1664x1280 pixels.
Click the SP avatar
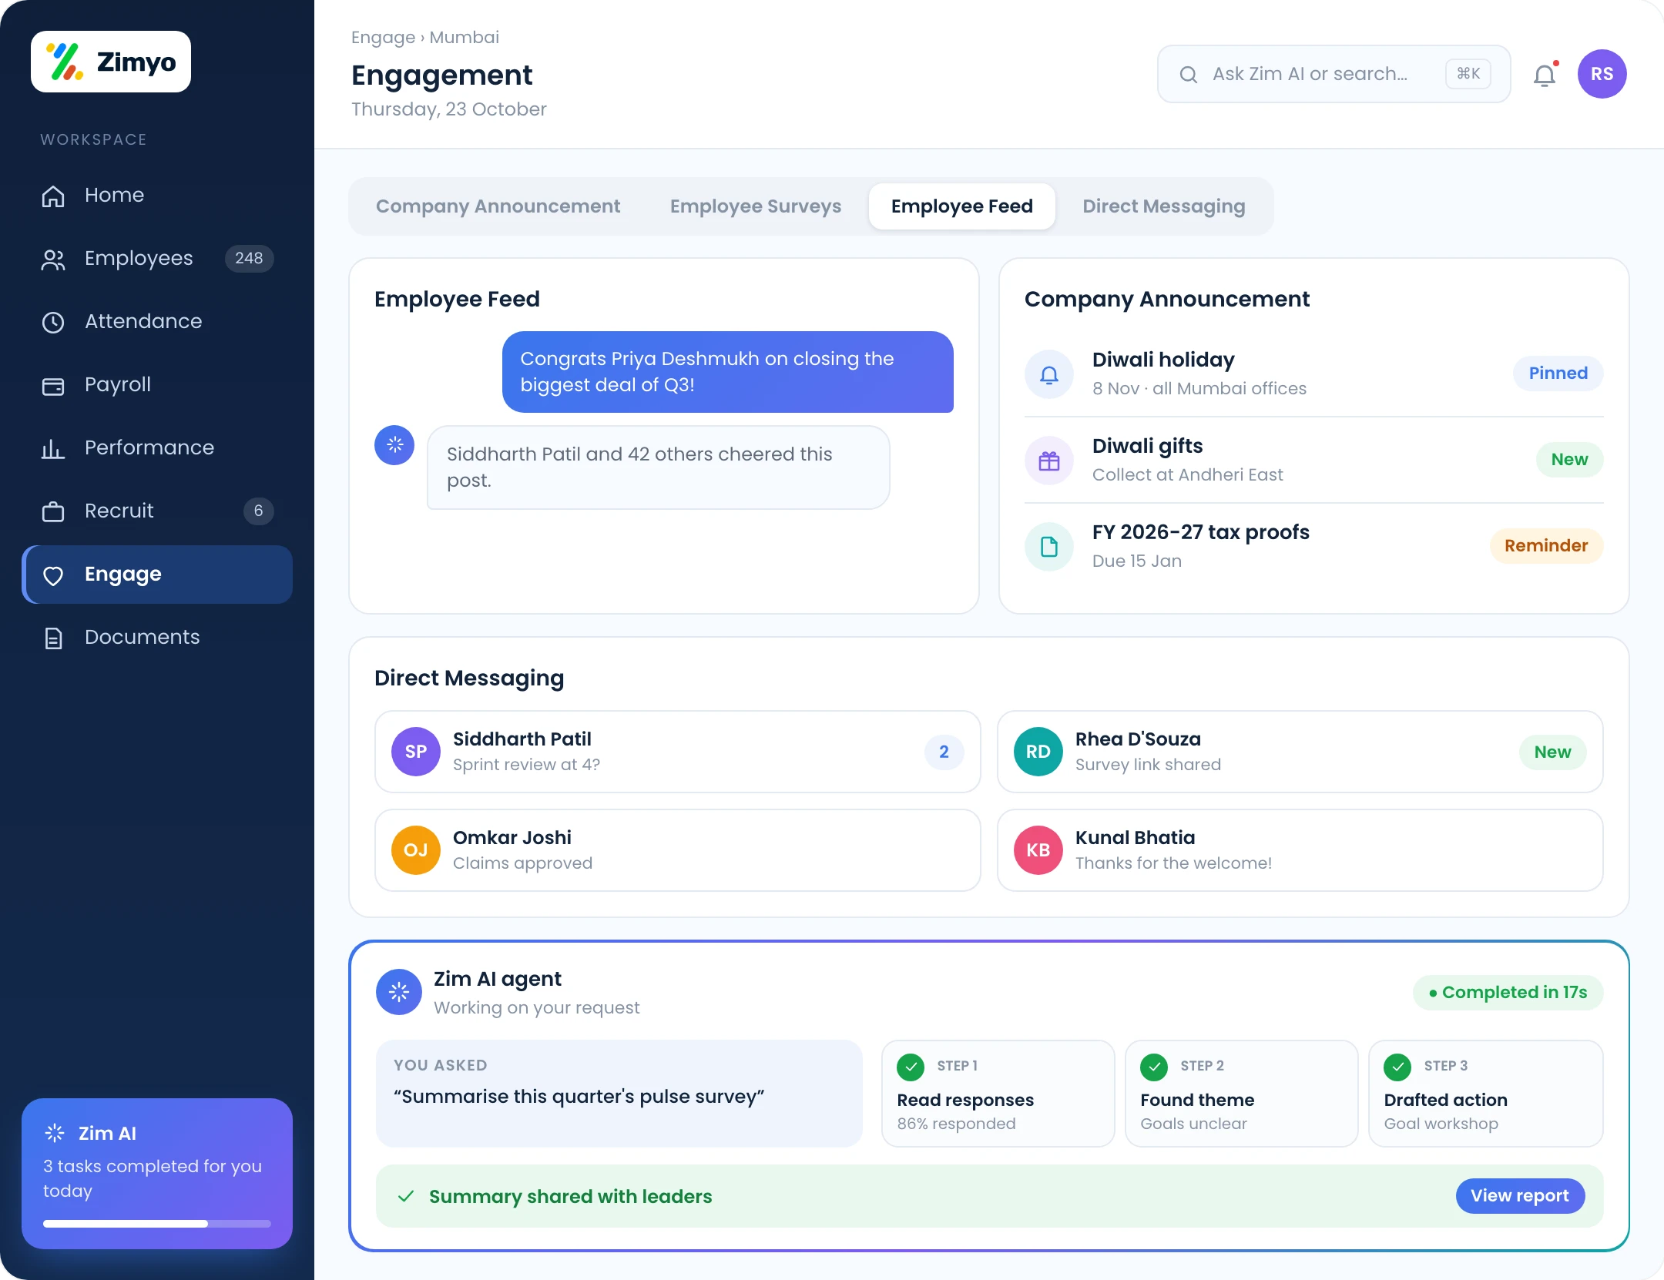[x=416, y=752]
